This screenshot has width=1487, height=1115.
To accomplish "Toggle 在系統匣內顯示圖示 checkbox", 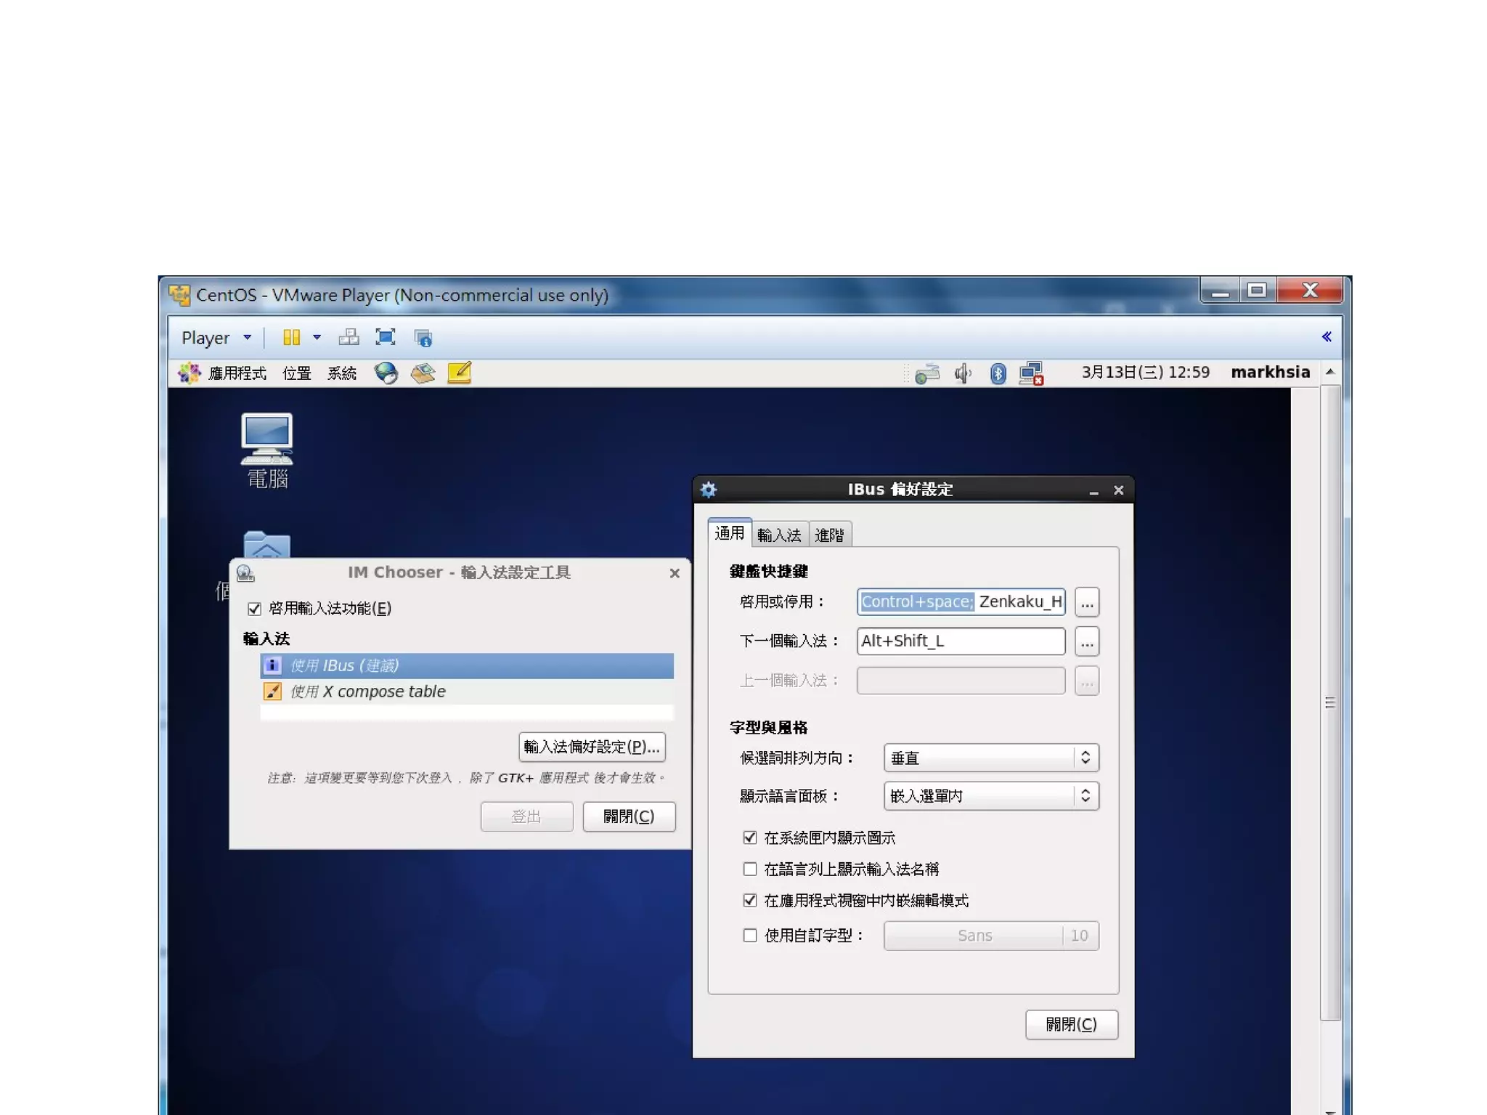I will click(x=750, y=838).
